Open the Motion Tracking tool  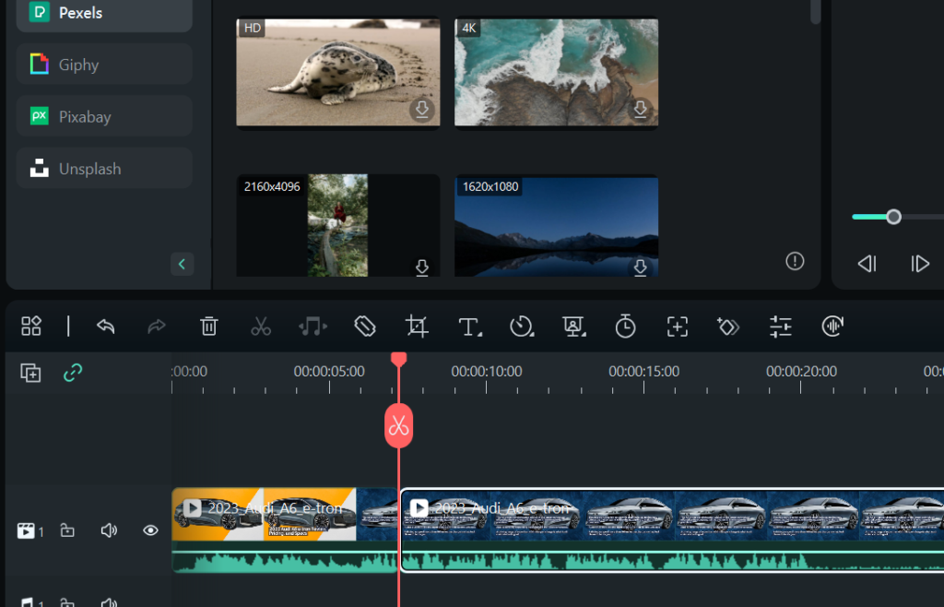coord(678,327)
